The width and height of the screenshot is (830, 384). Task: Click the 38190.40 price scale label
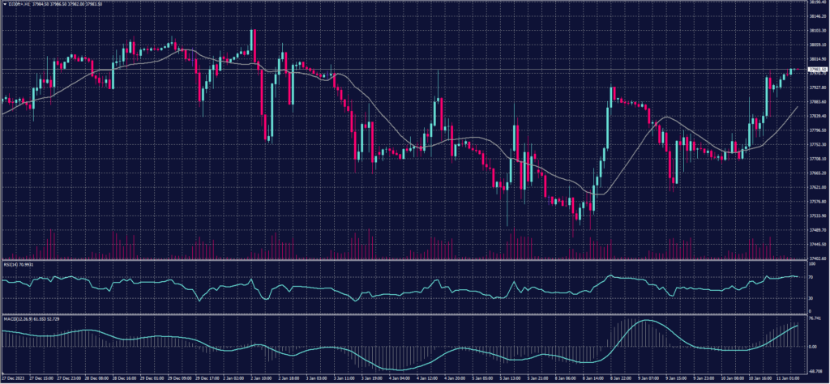pos(817,2)
